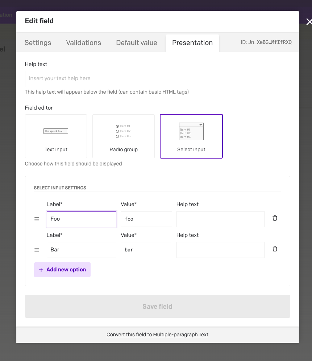Click Add new option button

coord(62,270)
